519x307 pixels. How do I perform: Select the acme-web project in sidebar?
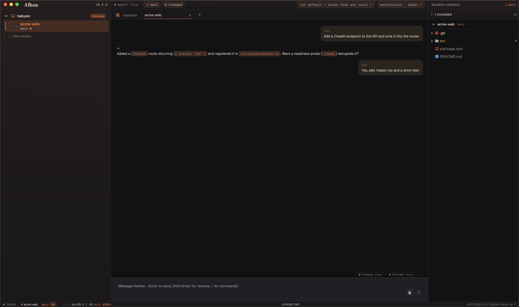[x=57, y=26]
